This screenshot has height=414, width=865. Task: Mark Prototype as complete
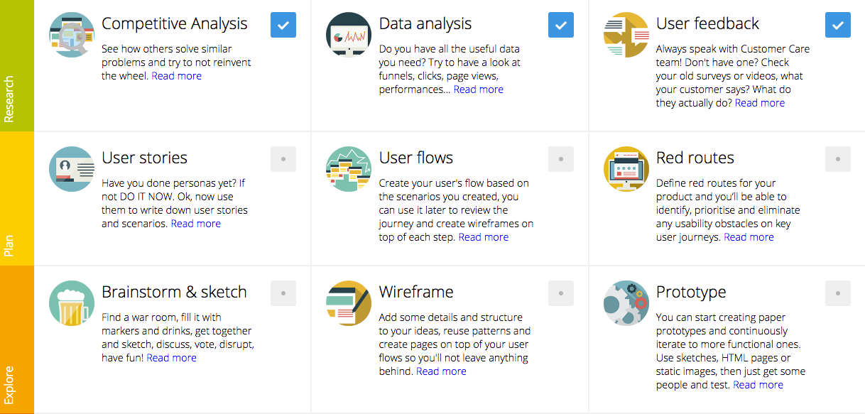(x=837, y=293)
